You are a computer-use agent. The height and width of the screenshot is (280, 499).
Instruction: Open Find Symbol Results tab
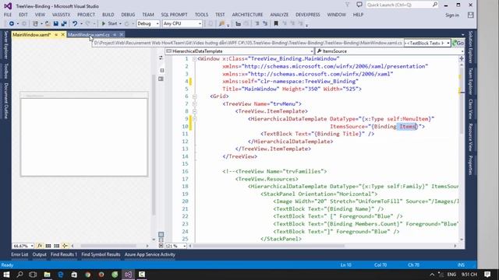pos(101,254)
